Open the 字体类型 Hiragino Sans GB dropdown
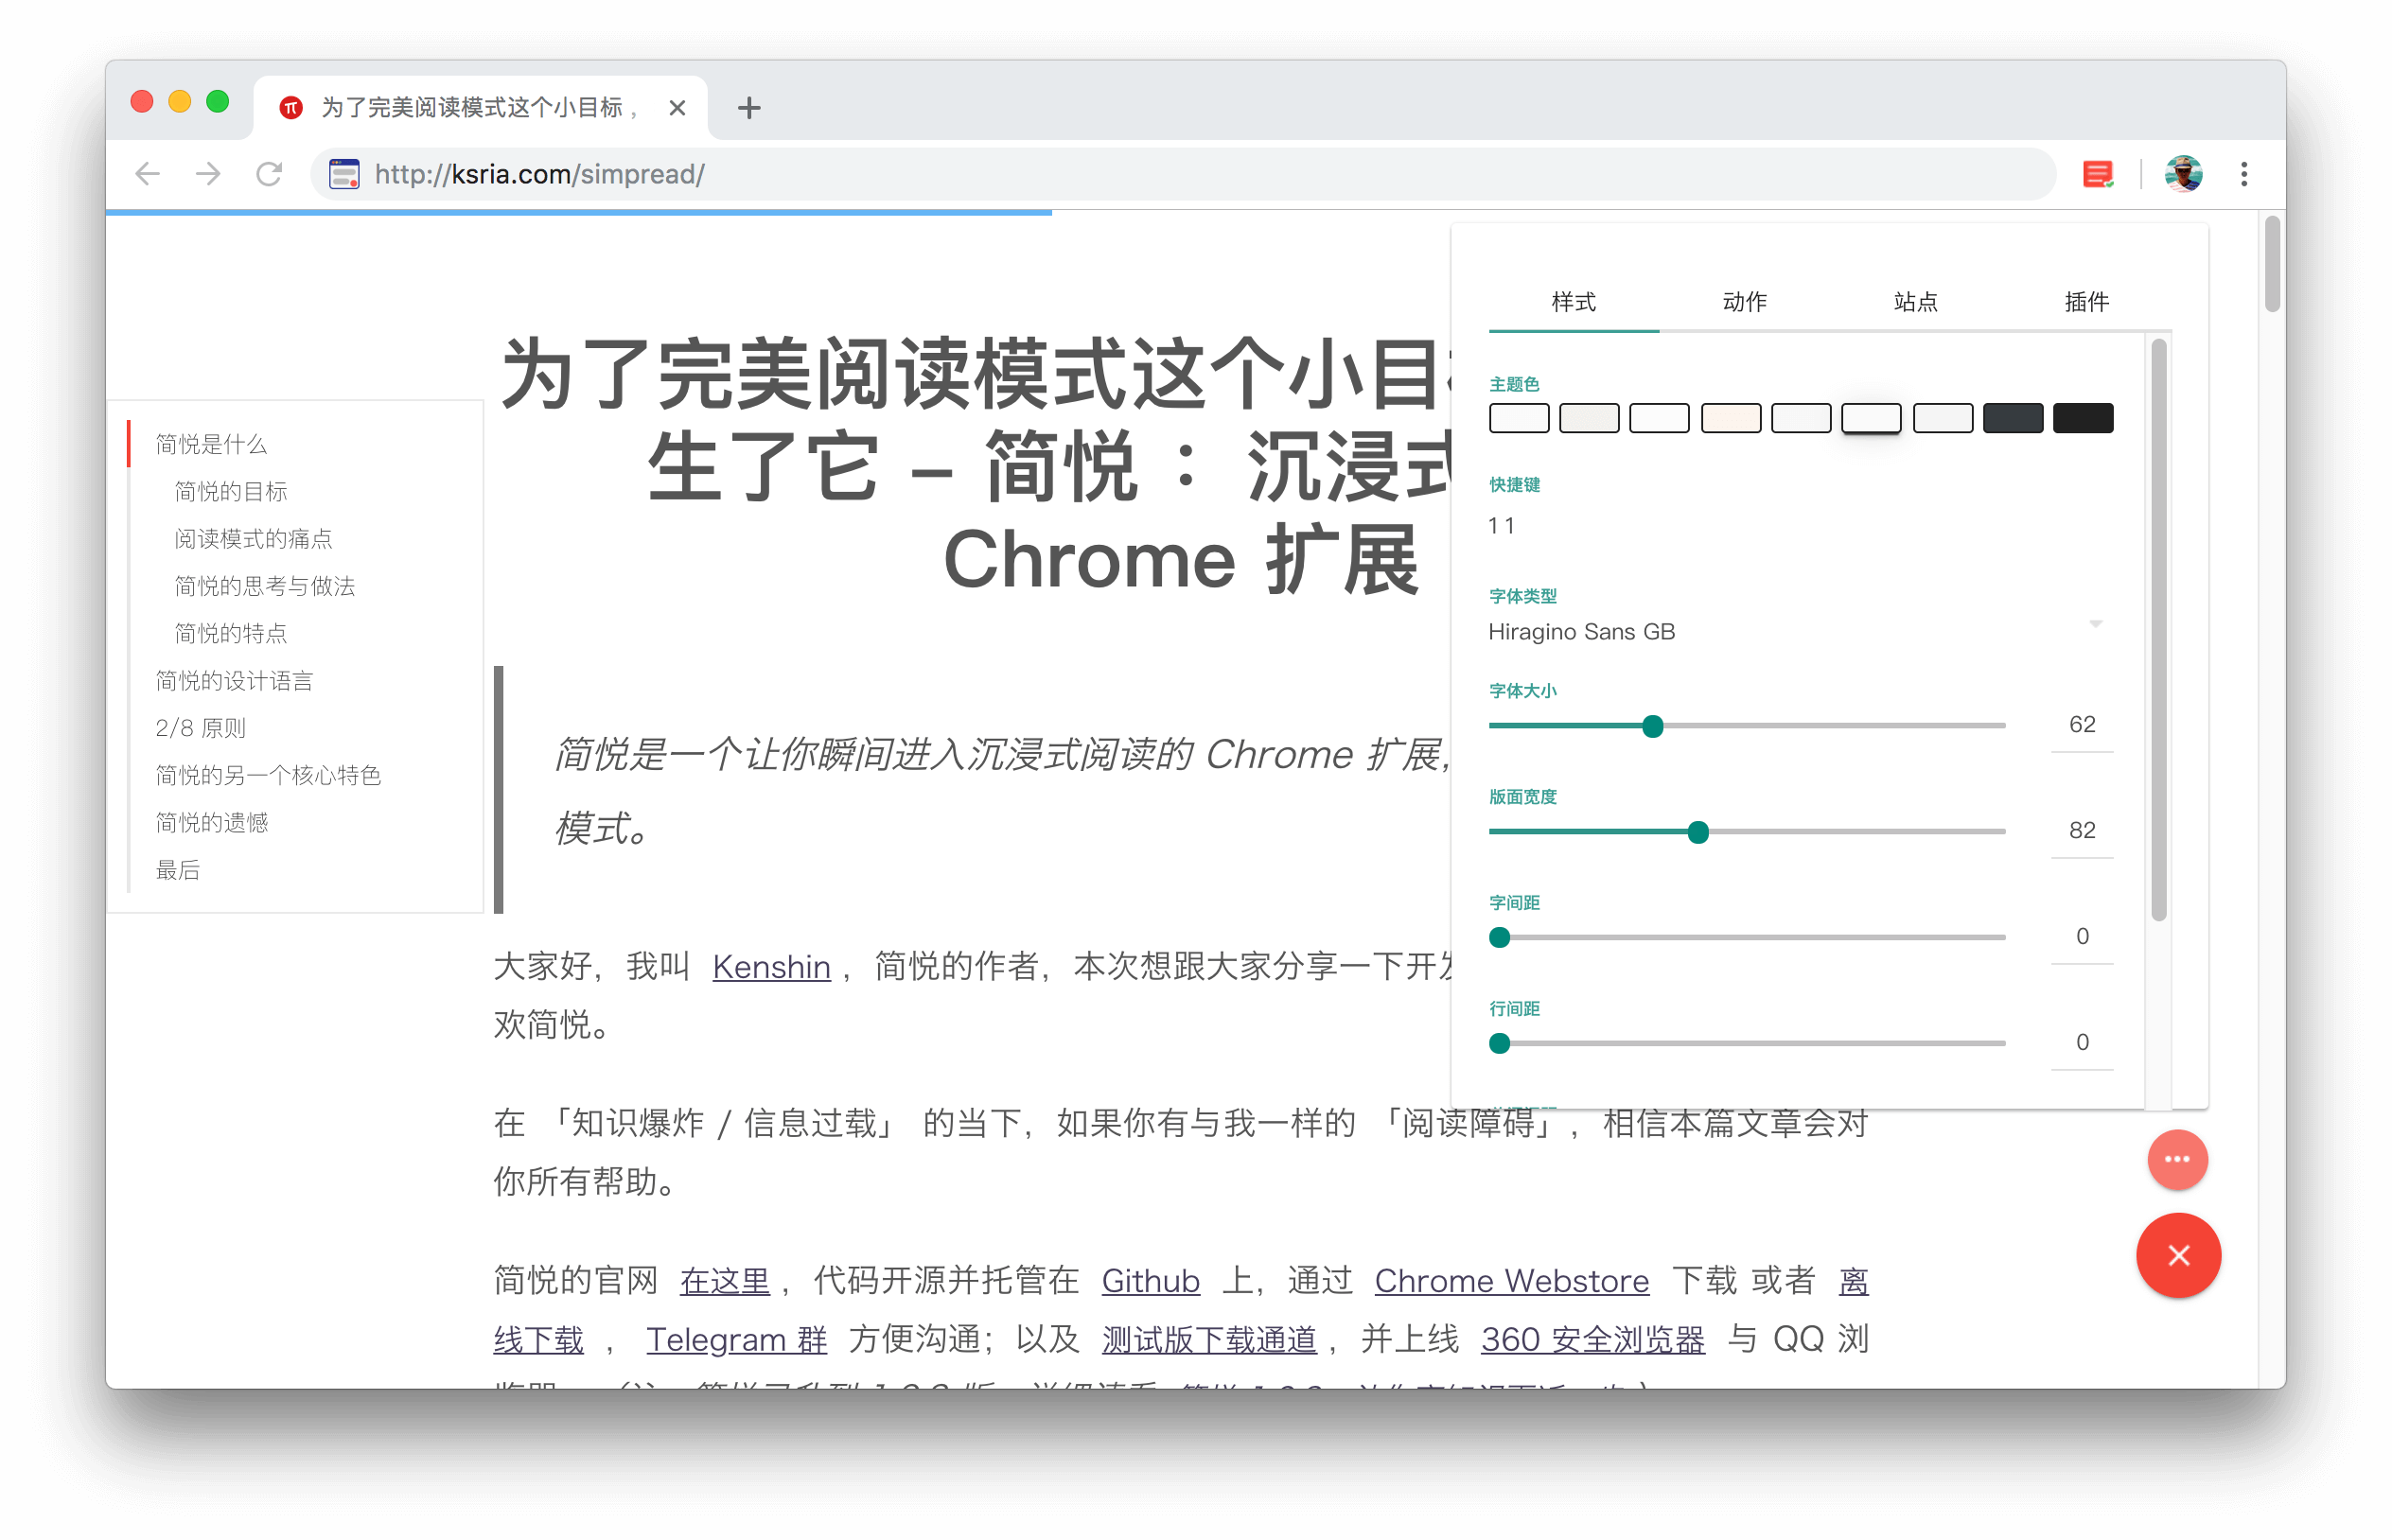The height and width of the screenshot is (1540, 2392). [x=1800, y=632]
